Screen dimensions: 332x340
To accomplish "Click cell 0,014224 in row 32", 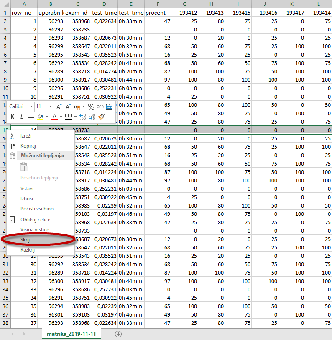I will pyautogui.click(x=104, y=273).
